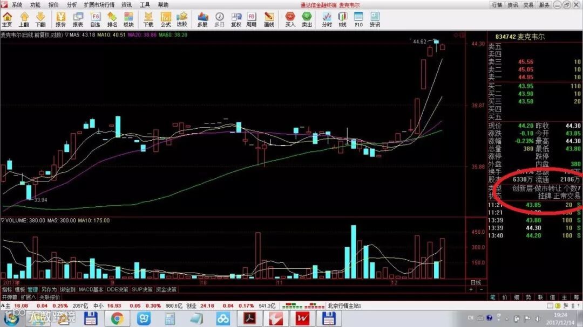Open the 资讯 news toolbar icon
This screenshot has height=327, width=583.
pos(375,19)
